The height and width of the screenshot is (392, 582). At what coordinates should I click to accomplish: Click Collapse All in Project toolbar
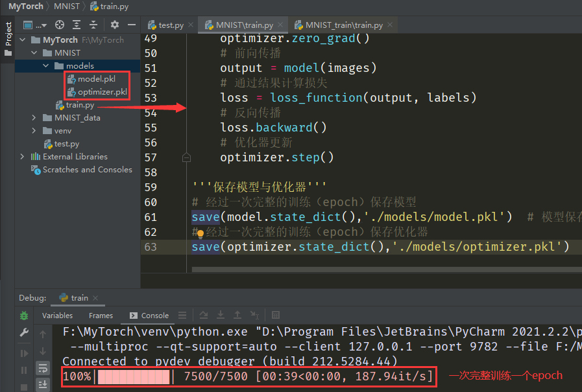click(93, 25)
